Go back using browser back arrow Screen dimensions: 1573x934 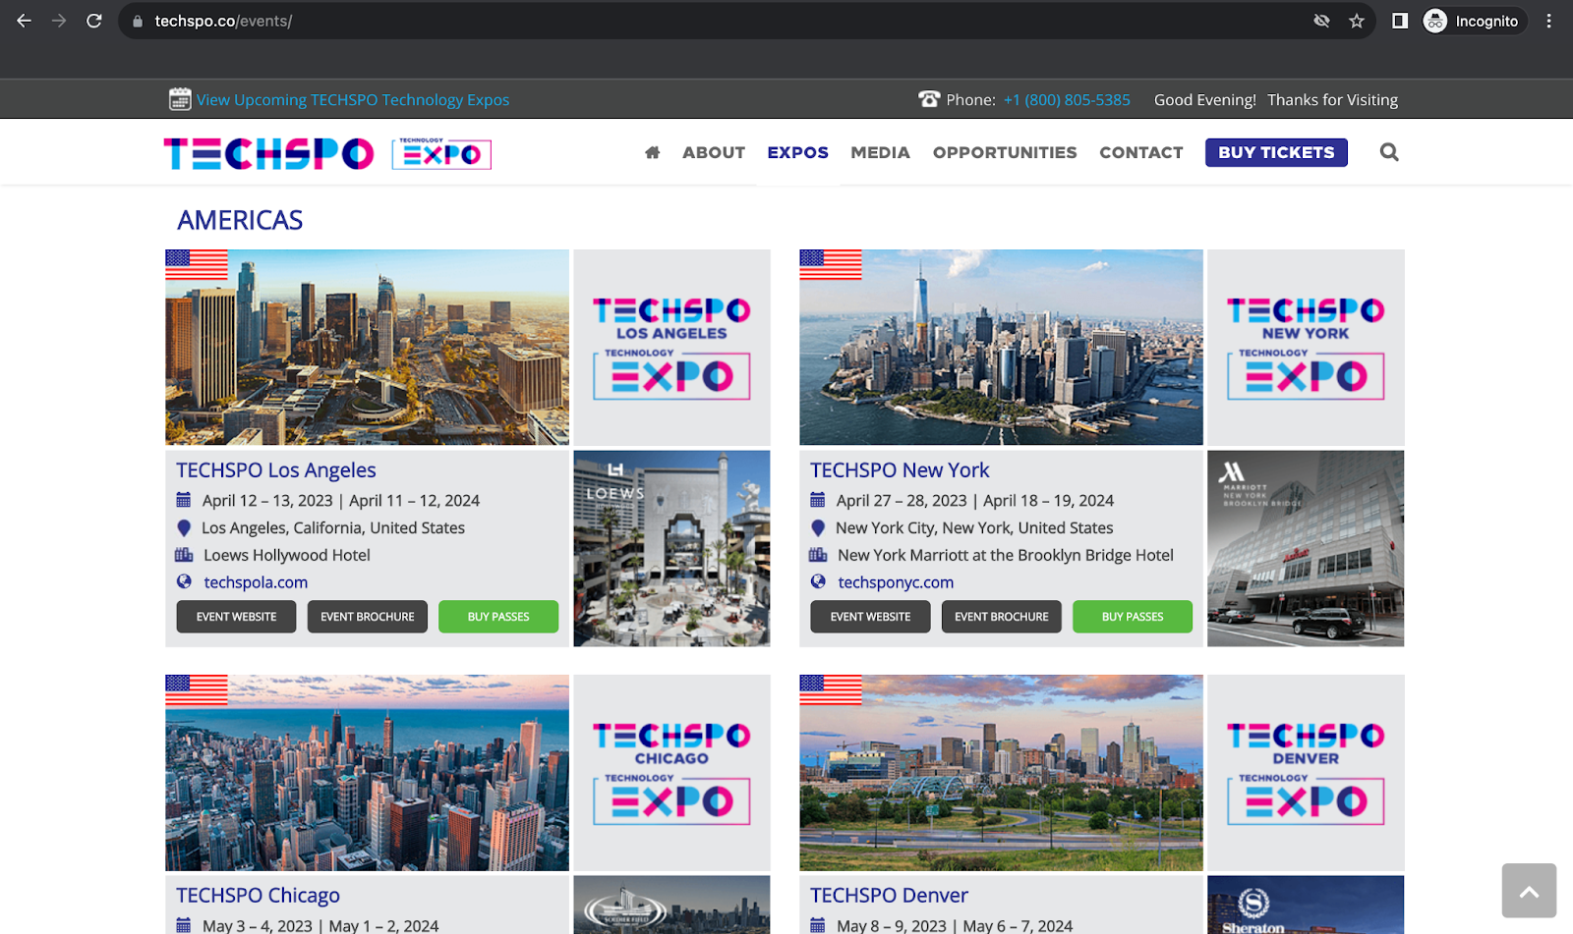pyautogui.click(x=24, y=21)
